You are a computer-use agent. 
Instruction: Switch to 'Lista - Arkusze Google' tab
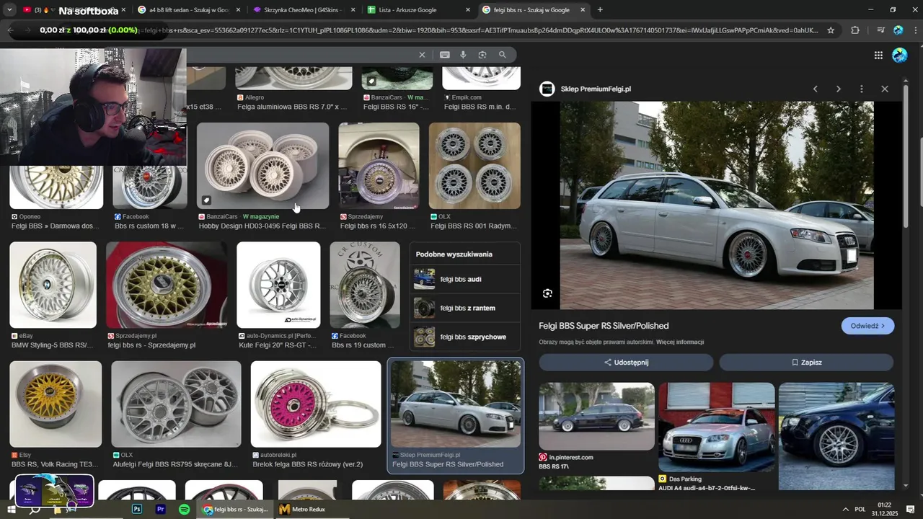coord(418,10)
